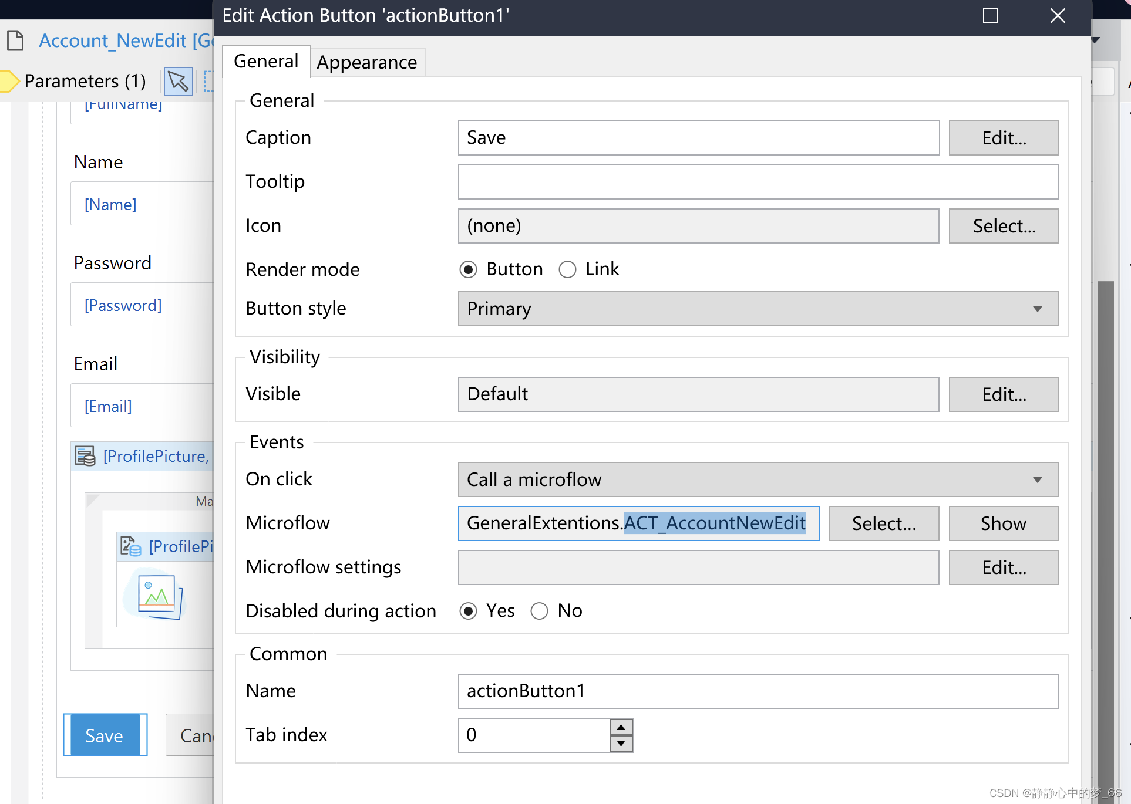Screen dimensions: 1131x804
Task: Click the document icon beside Account_NewEdit
Action: [x=16, y=40]
